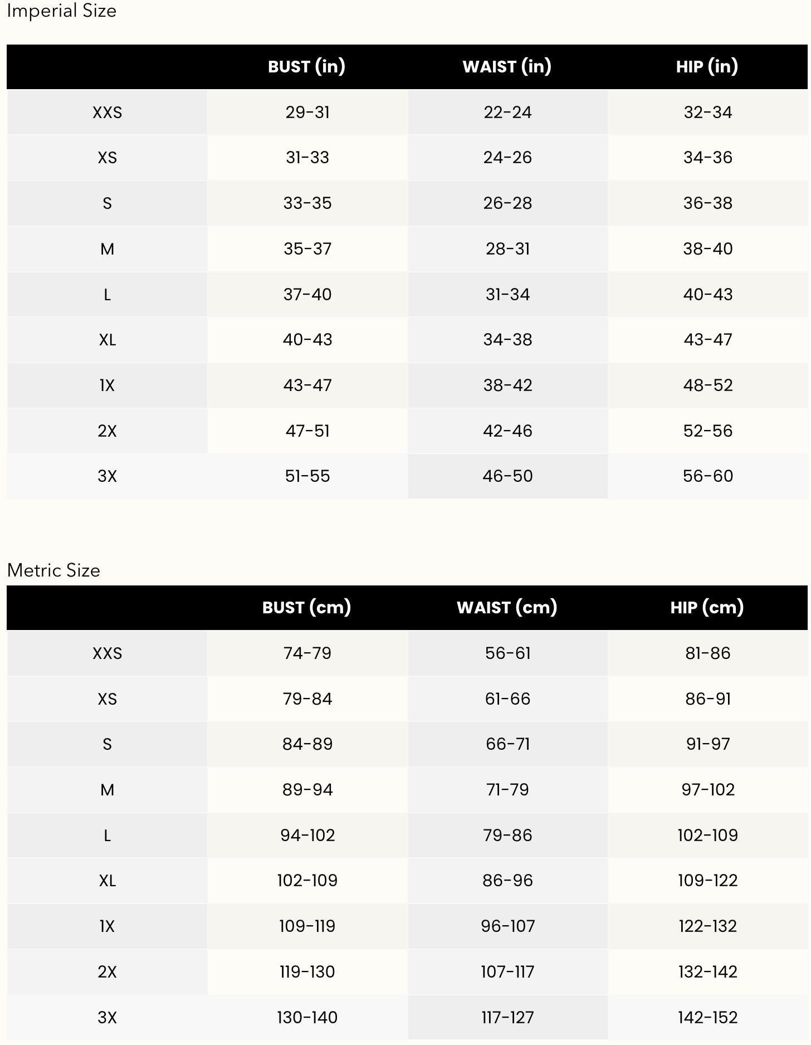Screen dimensions: 811x1045
Task: Select the WAIST (in) column header
Action: (x=507, y=66)
